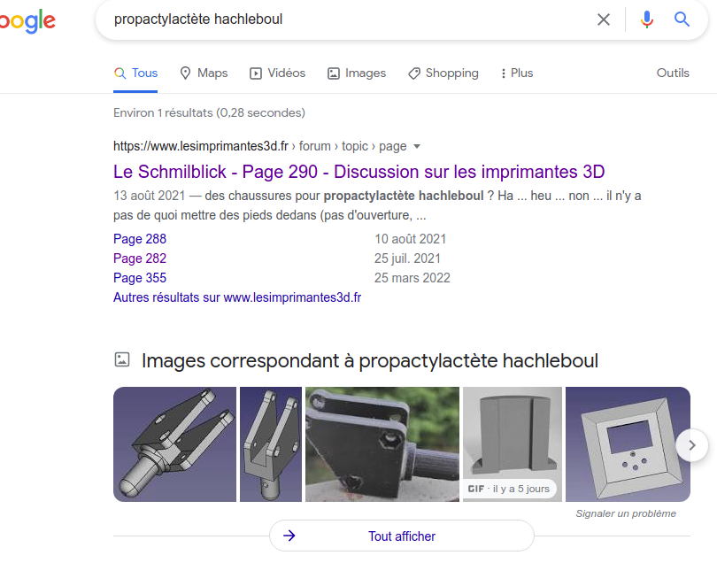Switch to the Vidéos tab
The width and height of the screenshot is (717, 563).
pyautogui.click(x=278, y=73)
